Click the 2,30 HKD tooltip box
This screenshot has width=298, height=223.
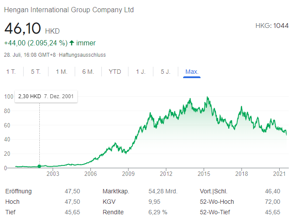click(x=45, y=96)
